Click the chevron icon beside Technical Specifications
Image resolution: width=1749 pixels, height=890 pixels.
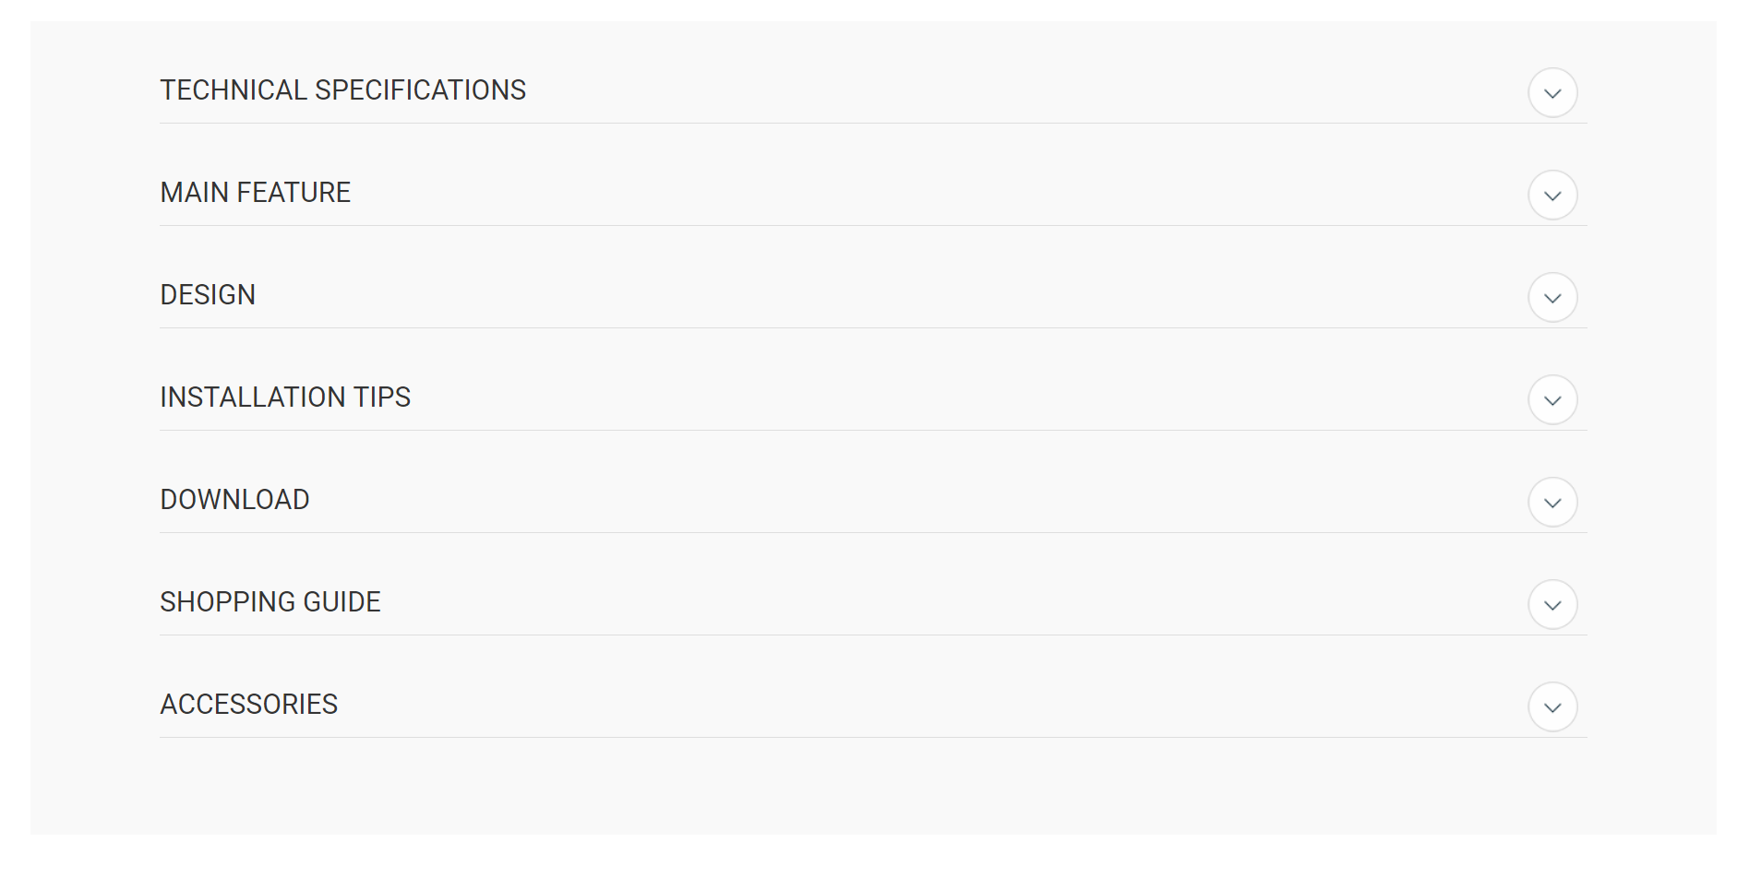coord(1552,92)
